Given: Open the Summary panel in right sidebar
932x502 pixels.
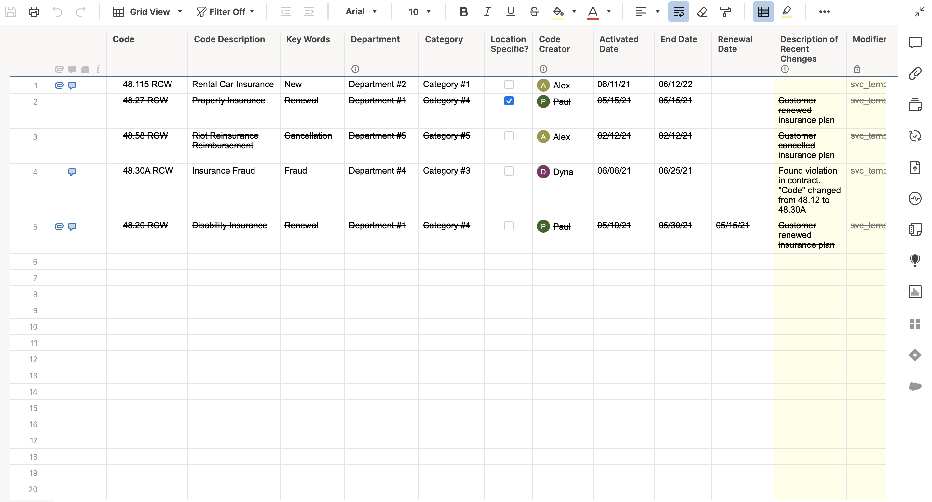Looking at the screenshot, I should [915, 229].
